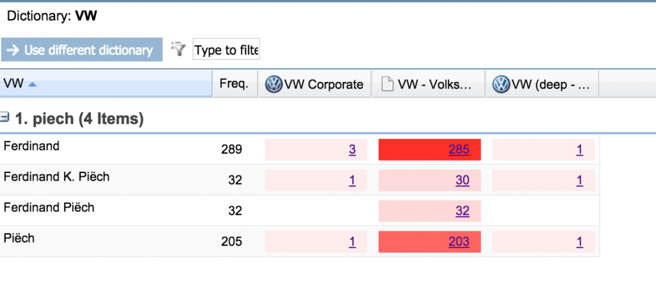This screenshot has height=305, width=656.
Task: Click the filter funnel icon
Action: coord(179,49)
